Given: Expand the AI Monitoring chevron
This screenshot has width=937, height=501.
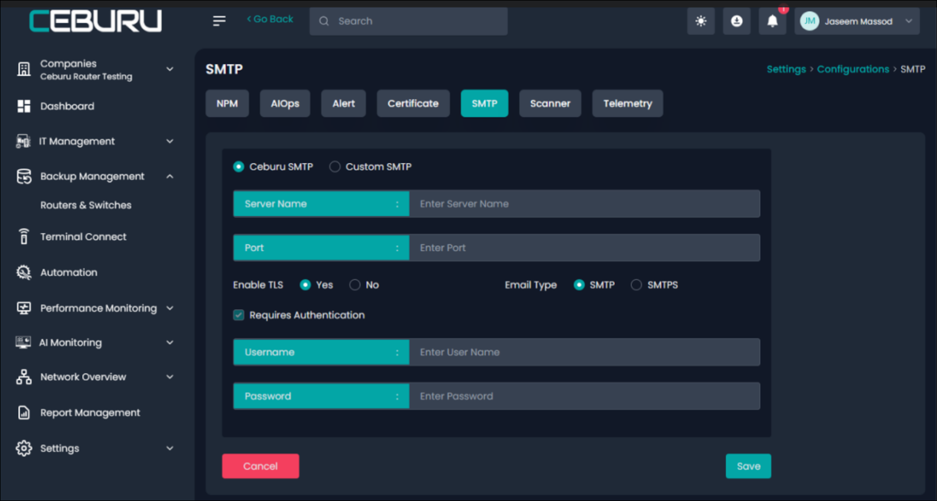Looking at the screenshot, I should (x=170, y=342).
